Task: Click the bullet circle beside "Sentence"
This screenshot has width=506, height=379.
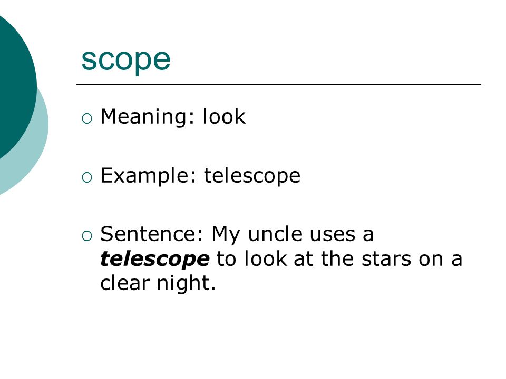Action: [87, 236]
